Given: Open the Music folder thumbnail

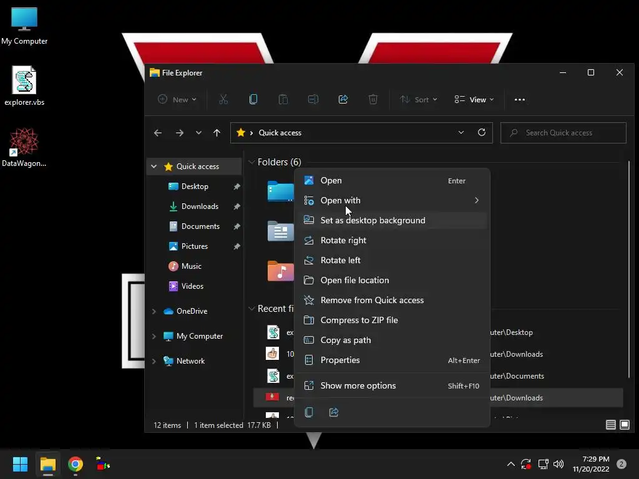Looking at the screenshot, I should (280, 271).
